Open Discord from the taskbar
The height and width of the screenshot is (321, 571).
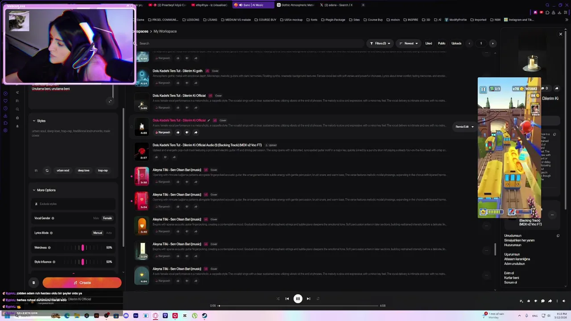(126, 316)
